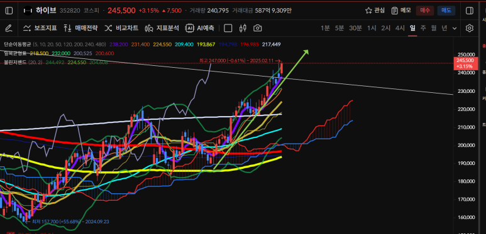Image resolution: width=486 pixels, height=234 pixels.
Task: Click 250,000 on price axis
Action: [x=465, y=55]
